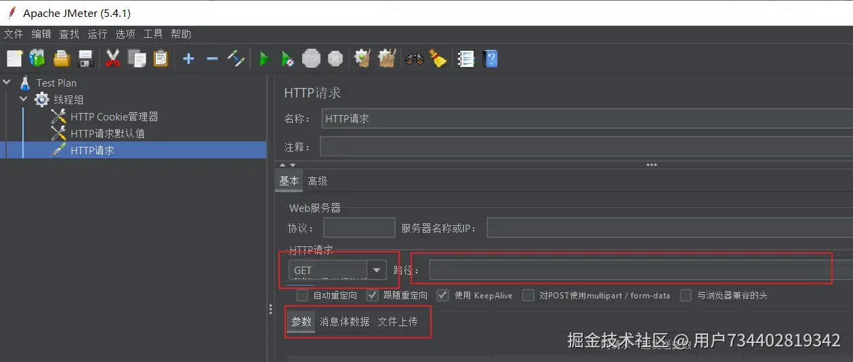Viewport: 853px width, 362px height.
Task: Click the 注释 comment input field
Action: pos(587,147)
